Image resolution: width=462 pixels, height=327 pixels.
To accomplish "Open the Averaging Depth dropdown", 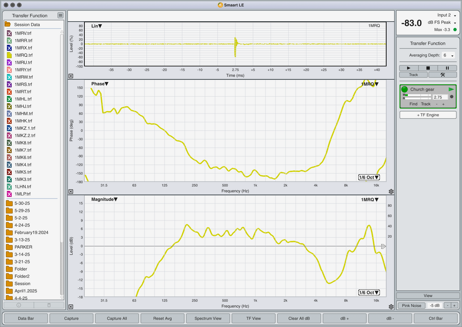I will pos(448,55).
